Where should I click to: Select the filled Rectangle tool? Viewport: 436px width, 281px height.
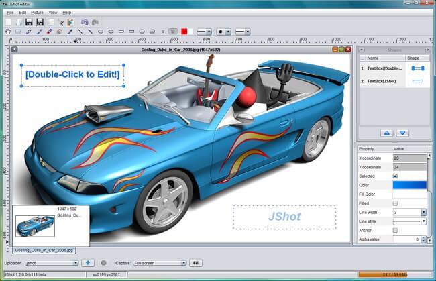[131, 32]
